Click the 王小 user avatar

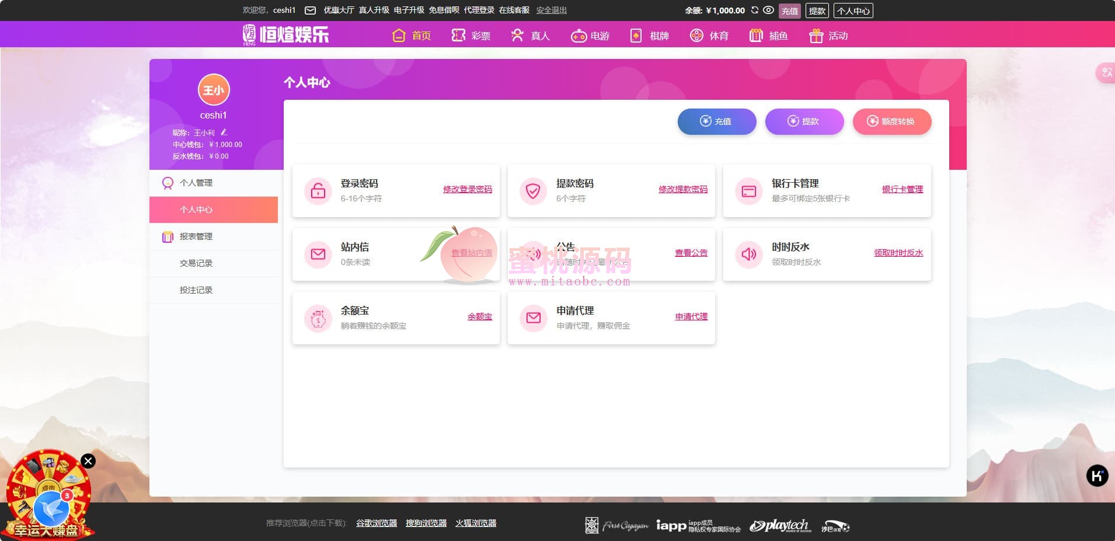point(214,90)
